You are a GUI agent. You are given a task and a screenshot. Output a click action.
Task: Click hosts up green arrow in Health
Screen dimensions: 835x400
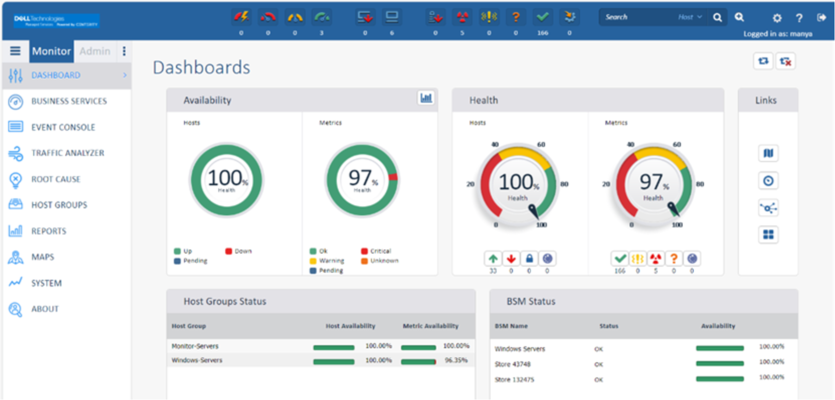point(493,259)
